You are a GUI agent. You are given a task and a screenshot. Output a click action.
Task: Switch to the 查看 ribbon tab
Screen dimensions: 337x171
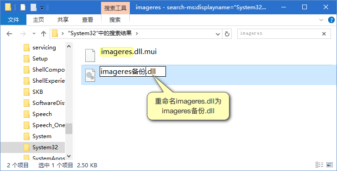(88, 20)
